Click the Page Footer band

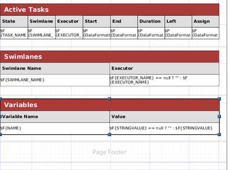coord(109,152)
